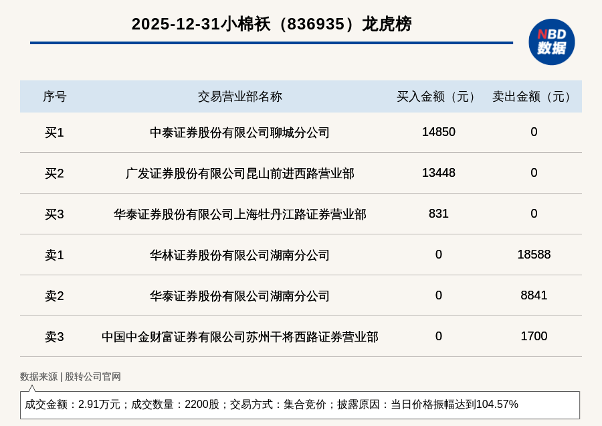This screenshot has height=426, width=602.
Task: Click 中国中金财富证券苏州干将西路营业部 entry
Action: click(239, 337)
